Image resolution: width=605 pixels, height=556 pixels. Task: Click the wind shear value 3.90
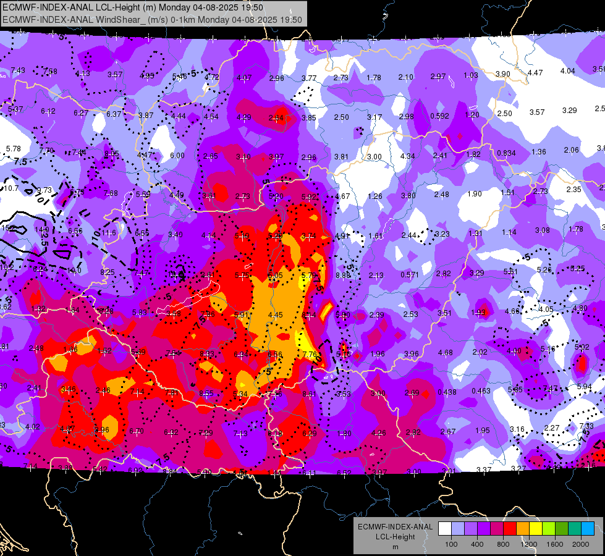click(503, 74)
